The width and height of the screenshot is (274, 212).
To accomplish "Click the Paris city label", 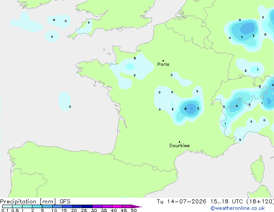I will [163, 64].
